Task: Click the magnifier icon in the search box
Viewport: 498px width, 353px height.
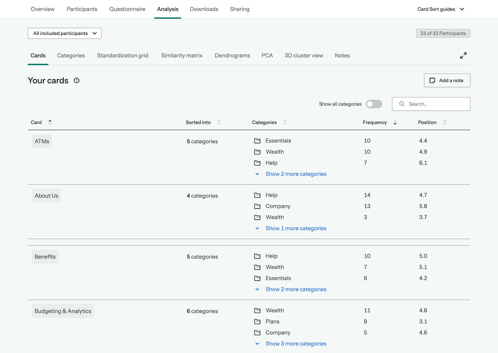Action: [x=402, y=104]
